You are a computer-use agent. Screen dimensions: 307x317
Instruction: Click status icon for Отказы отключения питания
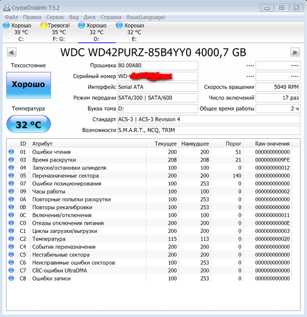point(11,223)
